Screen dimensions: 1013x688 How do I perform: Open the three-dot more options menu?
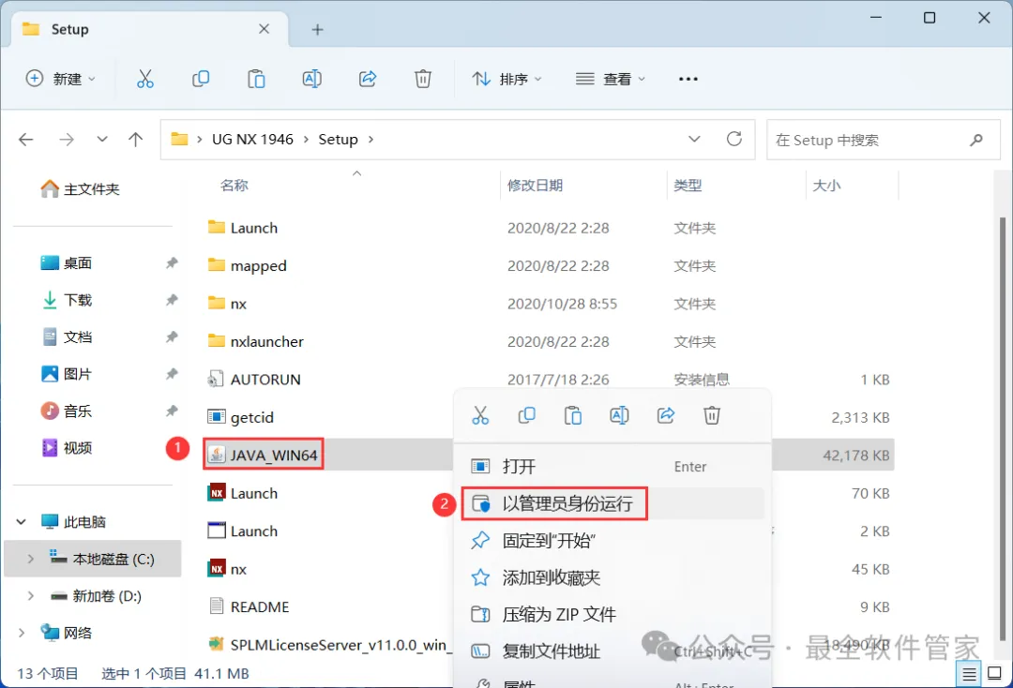688,79
